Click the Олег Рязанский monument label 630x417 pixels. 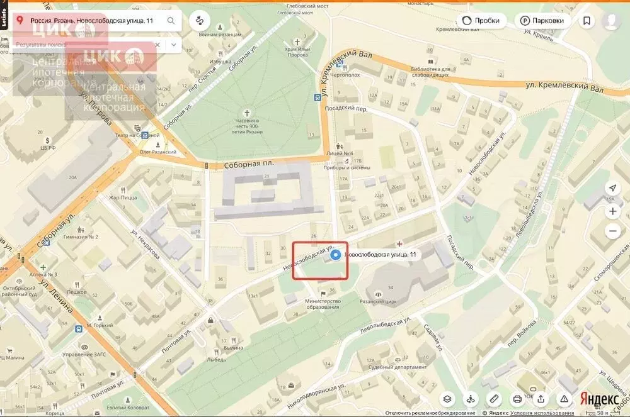(158, 152)
